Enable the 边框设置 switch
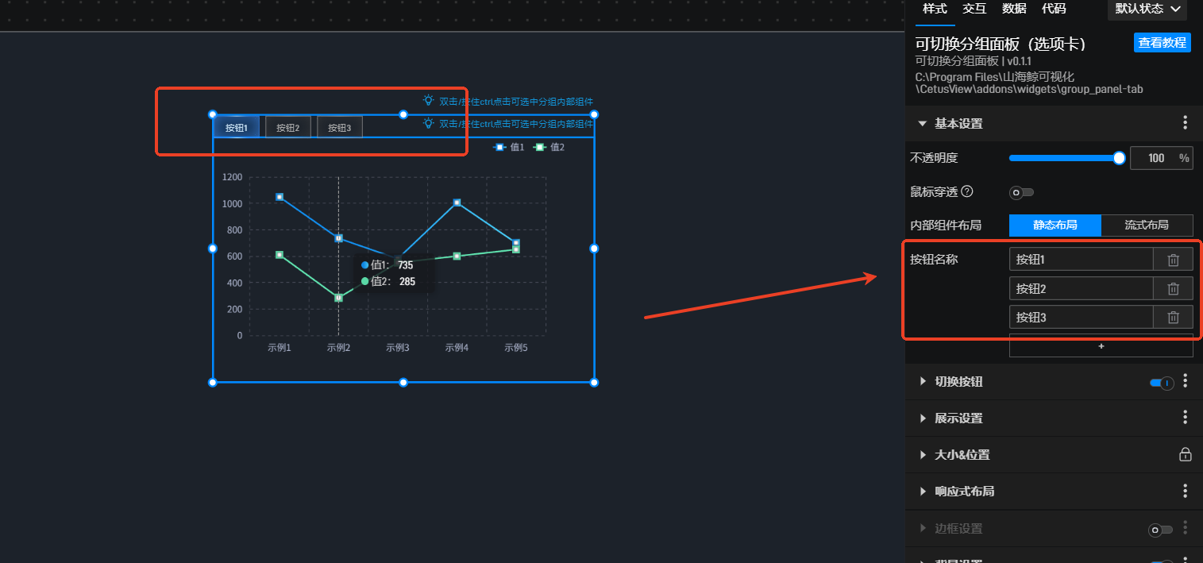The image size is (1203, 563). pyautogui.click(x=1160, y=530)
